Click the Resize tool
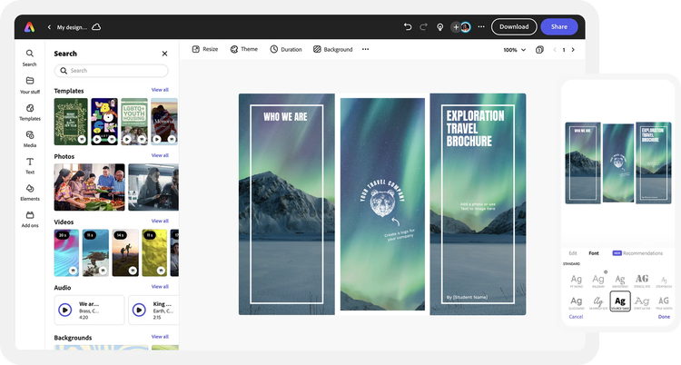 coord(205,49)
